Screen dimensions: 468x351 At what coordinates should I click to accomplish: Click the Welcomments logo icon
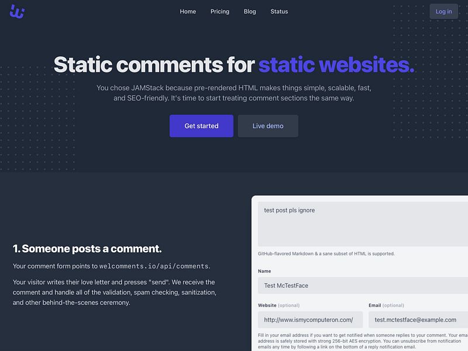(17, 11)
